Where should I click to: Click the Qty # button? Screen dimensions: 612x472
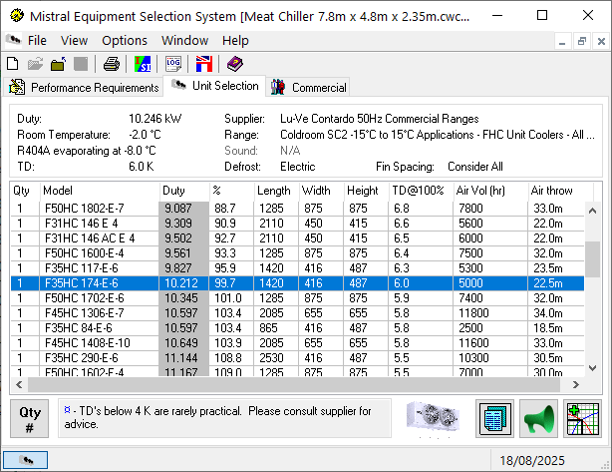pos(30,418)
